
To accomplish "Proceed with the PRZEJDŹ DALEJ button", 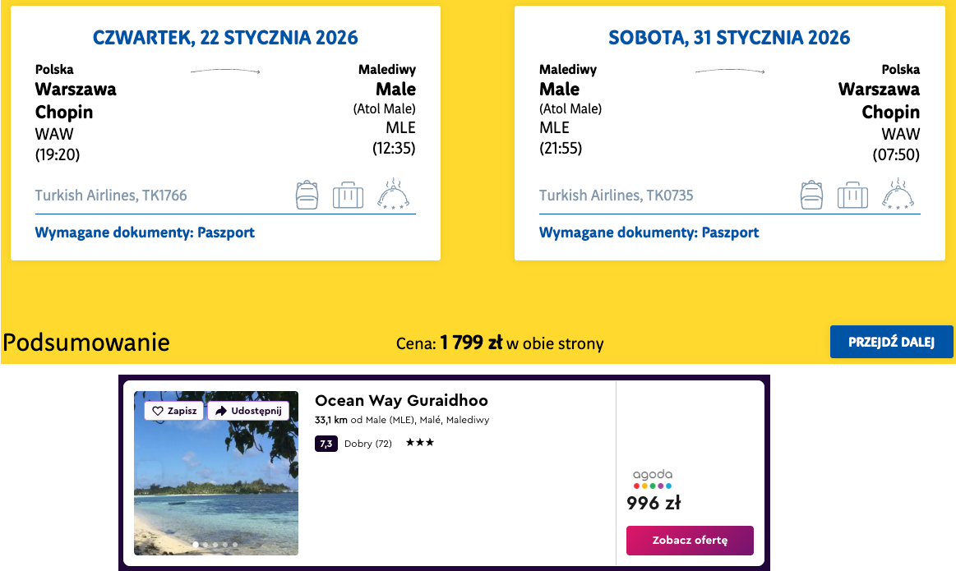I will coord(891,342).
